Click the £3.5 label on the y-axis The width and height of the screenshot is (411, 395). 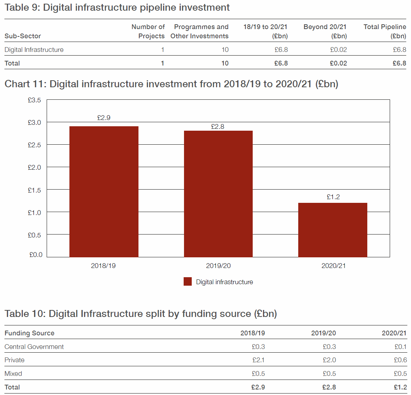(34, 100)
